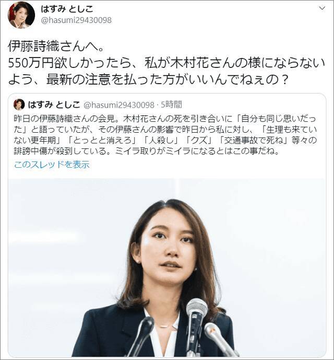
Task: Open はすみ としこ display name in tweet header
Action: click(x=67, y=9)
